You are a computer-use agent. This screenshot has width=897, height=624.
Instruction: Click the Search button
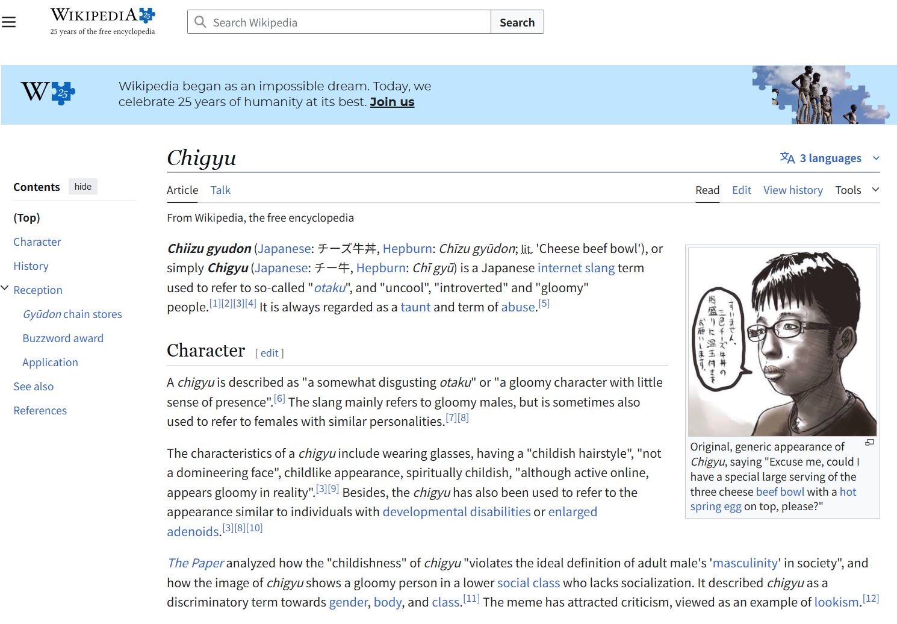[x=517, y=22]
